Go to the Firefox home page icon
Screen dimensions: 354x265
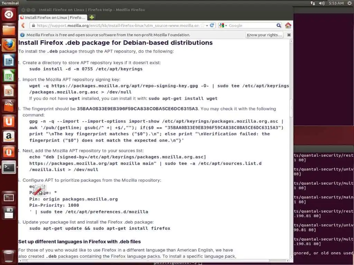[x=288, y=26]
